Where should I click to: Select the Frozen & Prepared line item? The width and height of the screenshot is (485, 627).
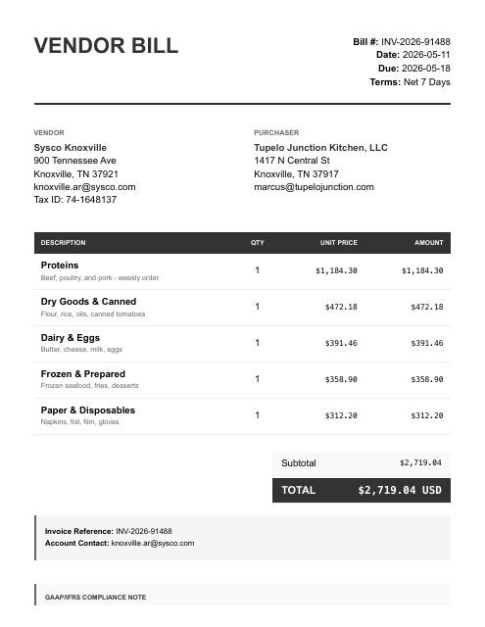[x=242, y=380]
